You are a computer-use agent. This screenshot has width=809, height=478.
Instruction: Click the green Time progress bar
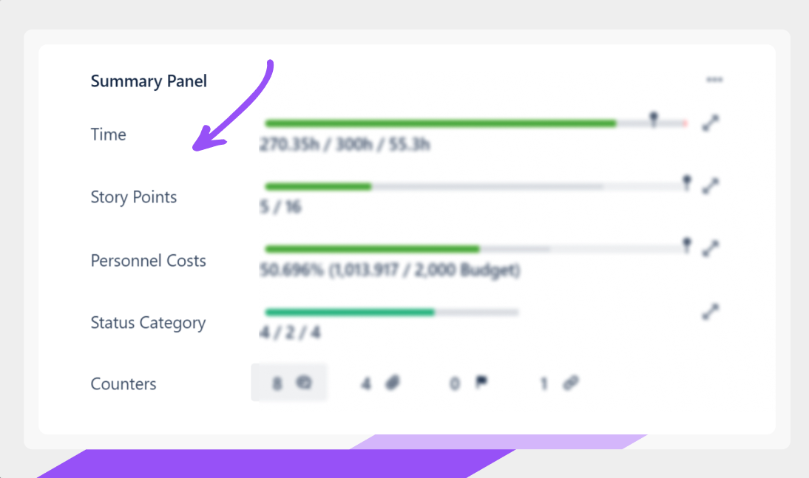(x=440, y=123)
